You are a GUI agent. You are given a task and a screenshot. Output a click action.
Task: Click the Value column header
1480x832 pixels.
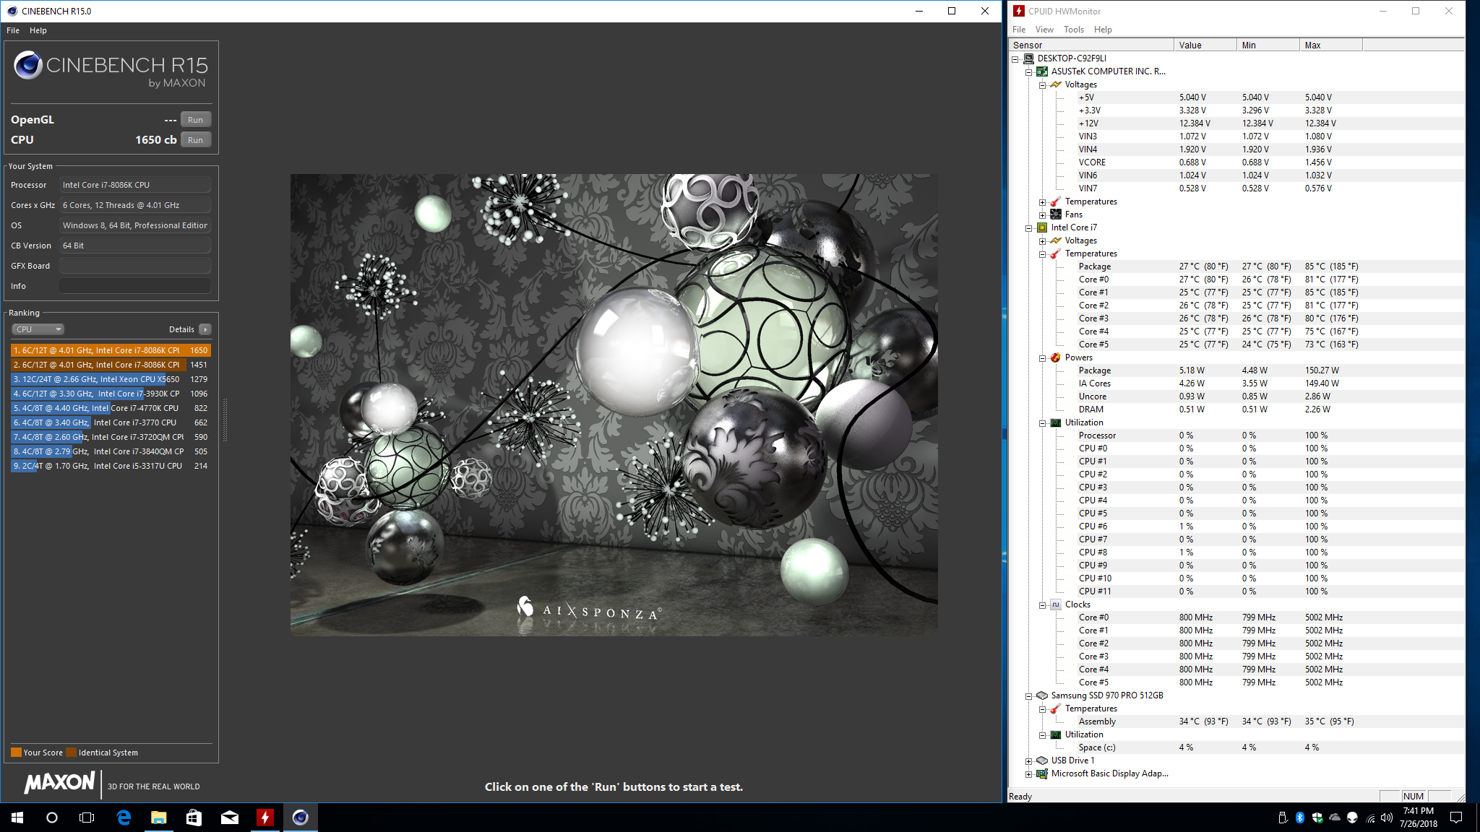(1205, 45)
